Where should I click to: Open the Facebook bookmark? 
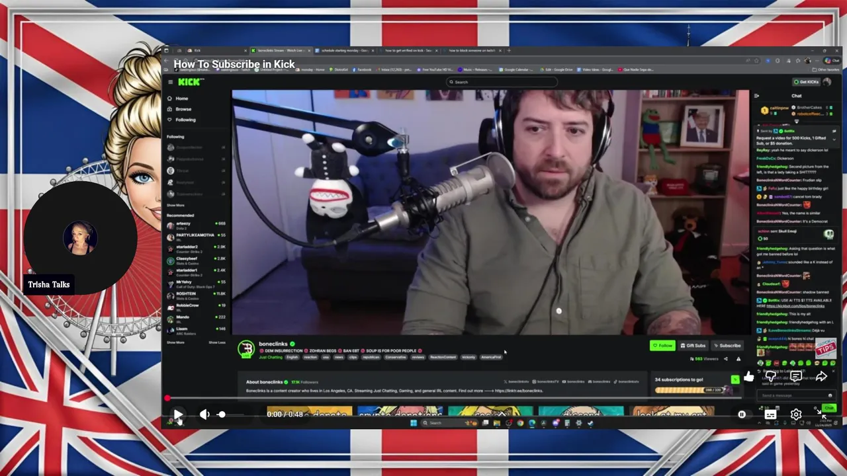[363, 69]
